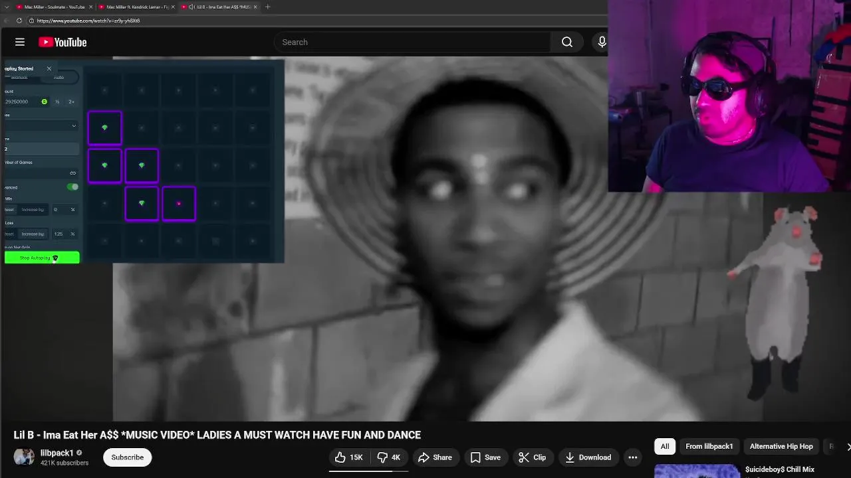
Task: Go to YouTube home via logo
Action: point(62,42)
